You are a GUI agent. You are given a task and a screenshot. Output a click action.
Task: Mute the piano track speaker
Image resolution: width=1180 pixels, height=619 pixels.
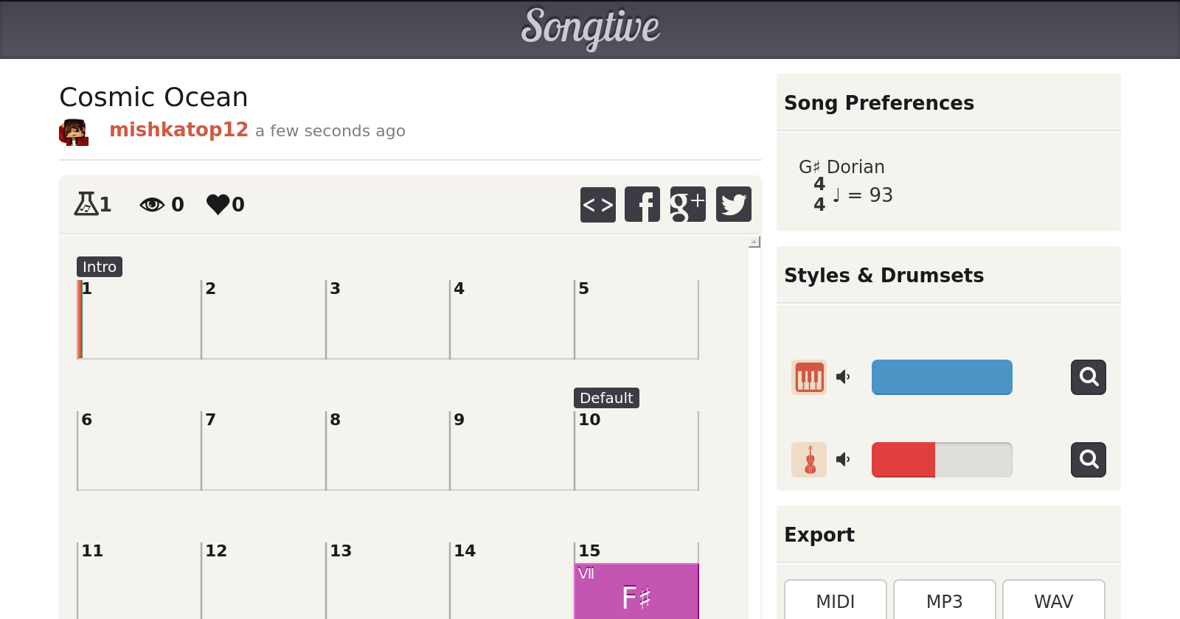[x=843, y=377]
